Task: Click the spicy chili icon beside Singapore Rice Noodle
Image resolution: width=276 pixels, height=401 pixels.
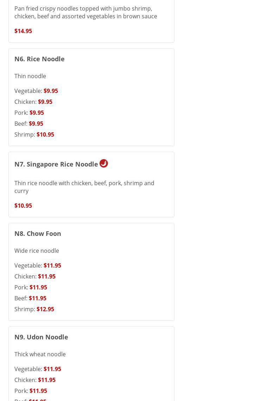Action: pyautogui.click(x=104, y=163)
